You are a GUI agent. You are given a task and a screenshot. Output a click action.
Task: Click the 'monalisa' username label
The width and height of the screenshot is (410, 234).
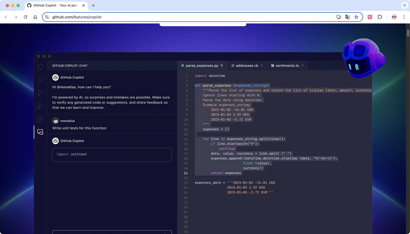[67, 121]
